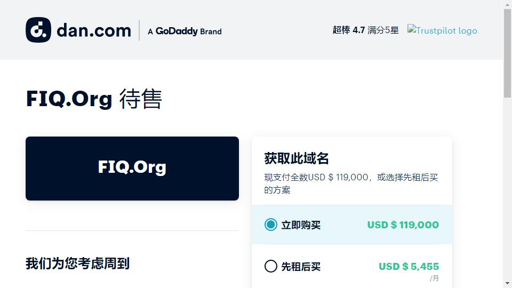Select the 立即购买 radio button
512x288 pixels.
tap(271, 225)
